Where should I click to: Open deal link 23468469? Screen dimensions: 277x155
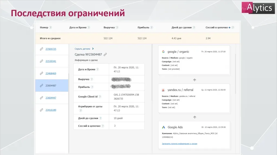[51, 73]
